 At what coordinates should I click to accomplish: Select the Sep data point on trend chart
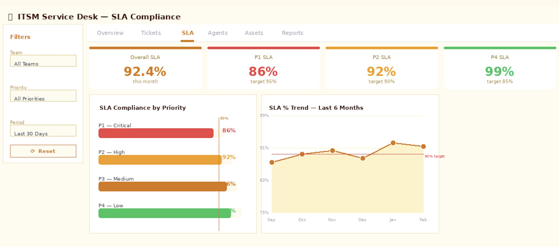272,162
